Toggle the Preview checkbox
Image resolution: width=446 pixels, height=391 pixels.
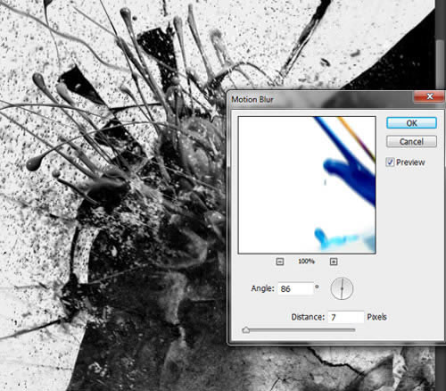(x=390, y=162)
